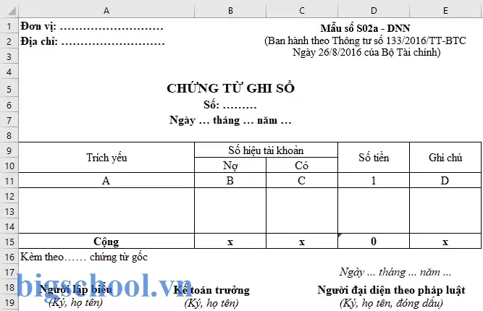483x311 pixels.
Task: Select the 'CHỨNG TỪ GHI SỔ' title
Action: click(231, 88)
